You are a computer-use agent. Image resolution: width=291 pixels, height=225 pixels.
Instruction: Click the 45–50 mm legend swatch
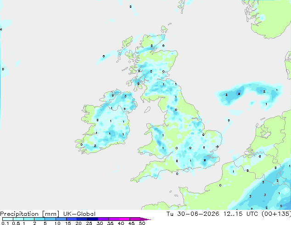(135, 219)
